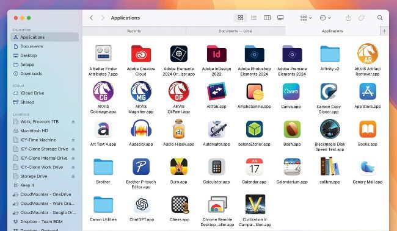The width and height of the screenshot is (397, 231).
Task: Open the Group By dropdown
Action: coord(306,18)
